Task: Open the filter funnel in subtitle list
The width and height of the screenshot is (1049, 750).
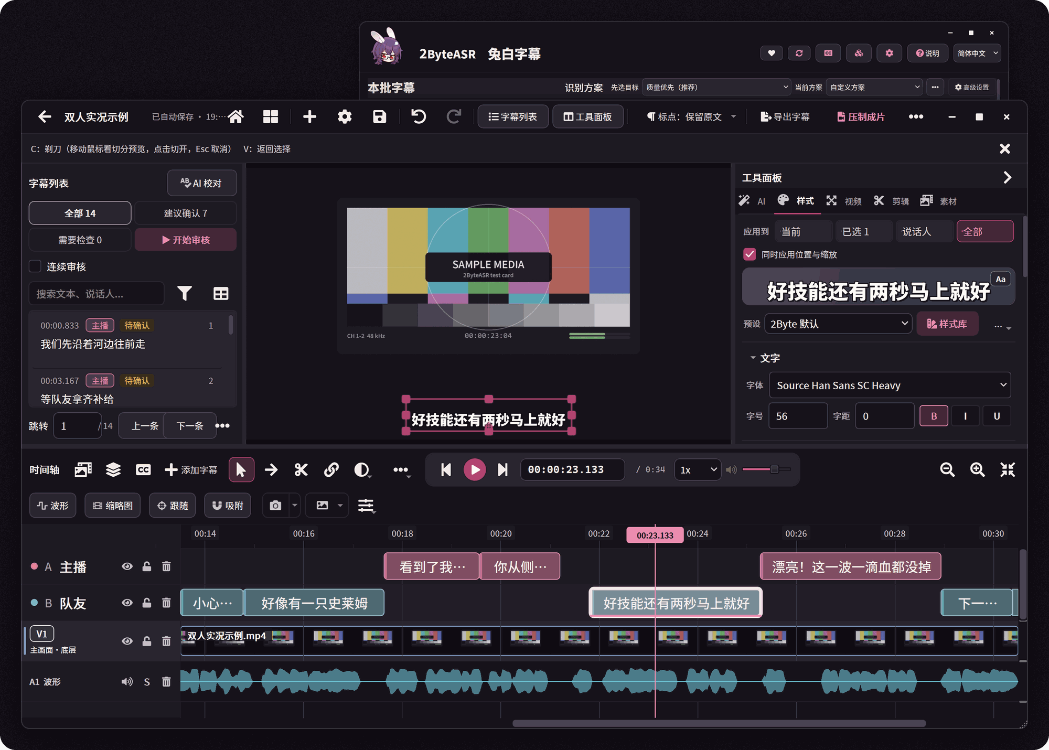Action: click(185, 293)
